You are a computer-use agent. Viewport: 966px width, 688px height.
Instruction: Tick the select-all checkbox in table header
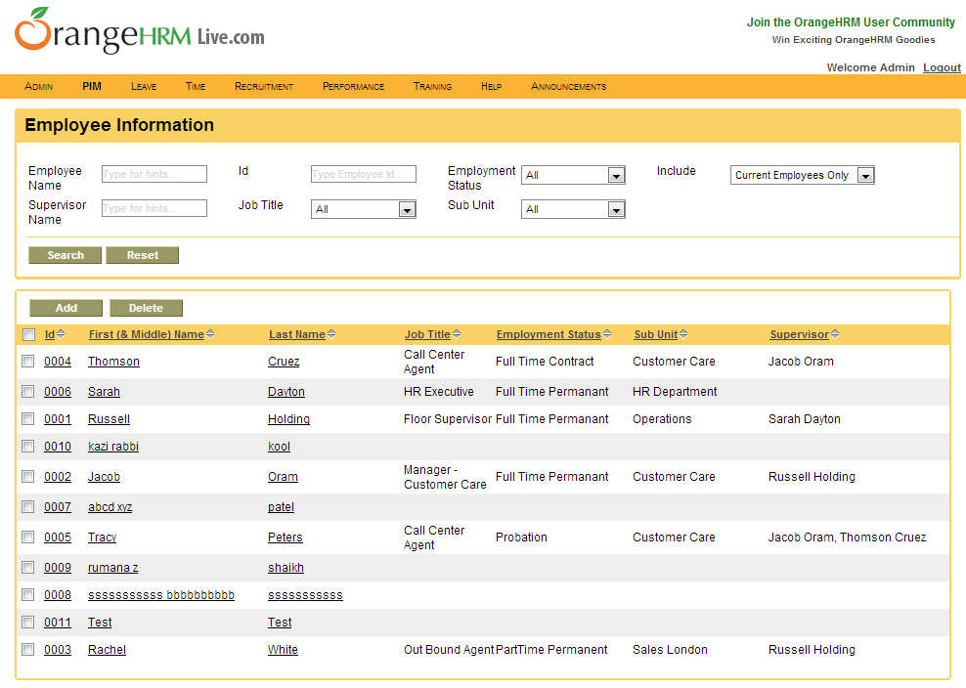(29, 335)
